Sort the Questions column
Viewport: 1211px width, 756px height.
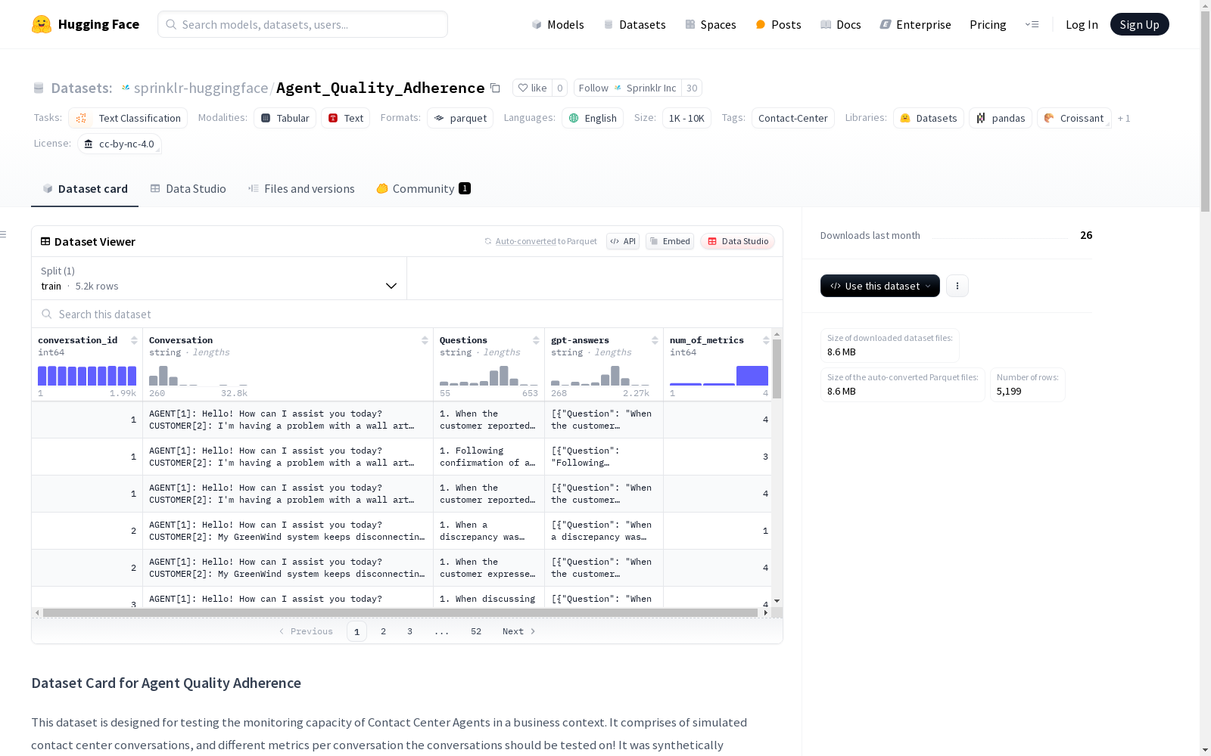(536, 340)
